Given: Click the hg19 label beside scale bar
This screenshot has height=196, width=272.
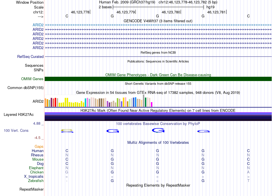Looking at the screenshot, I should [210, 7].
